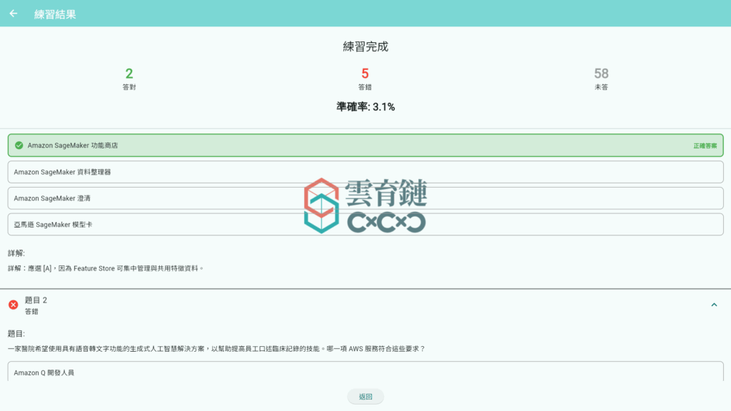Click the Feature Store explanation text
731x411 pixels.
(x=106, y=268)
